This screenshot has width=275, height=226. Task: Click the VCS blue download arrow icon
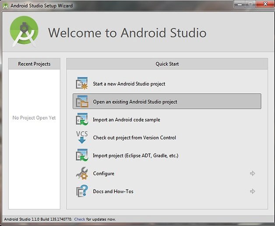click(82, 137)
